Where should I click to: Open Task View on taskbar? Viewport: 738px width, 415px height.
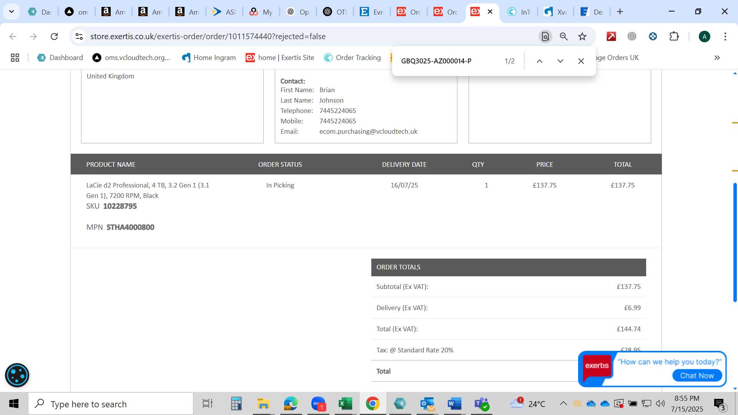[208, 404]
